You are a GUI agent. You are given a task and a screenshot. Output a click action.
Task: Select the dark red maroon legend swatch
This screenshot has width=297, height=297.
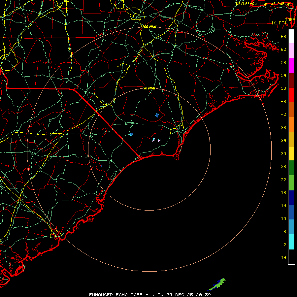(291, 81)
